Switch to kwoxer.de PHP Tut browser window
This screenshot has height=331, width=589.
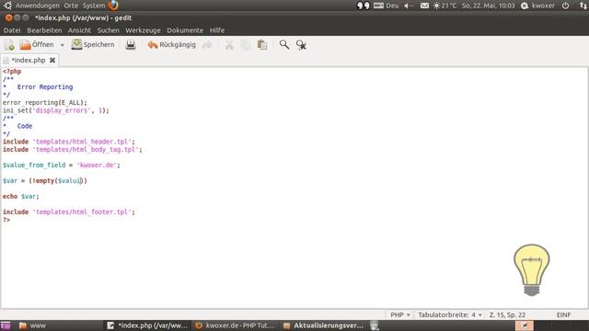tap(236, 325)
